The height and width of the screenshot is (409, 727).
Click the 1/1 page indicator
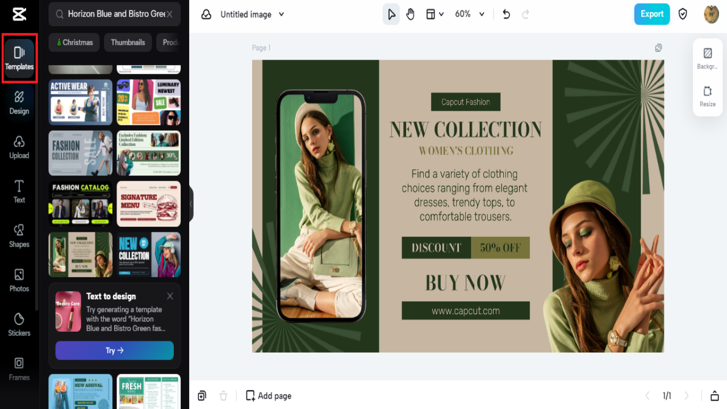(x=667, y=396)
